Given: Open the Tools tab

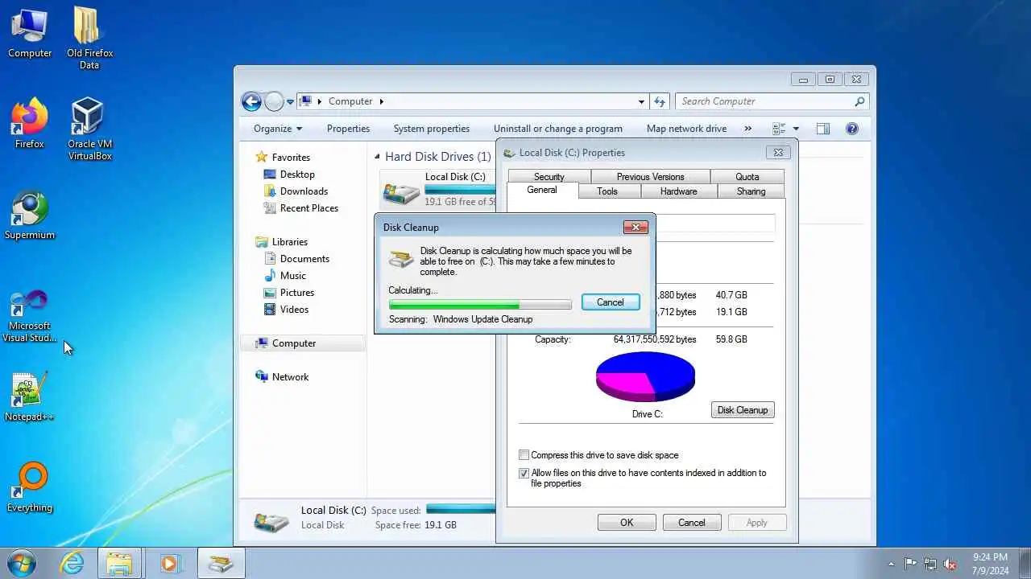Looking at the screenshot, I should [607, 191].
